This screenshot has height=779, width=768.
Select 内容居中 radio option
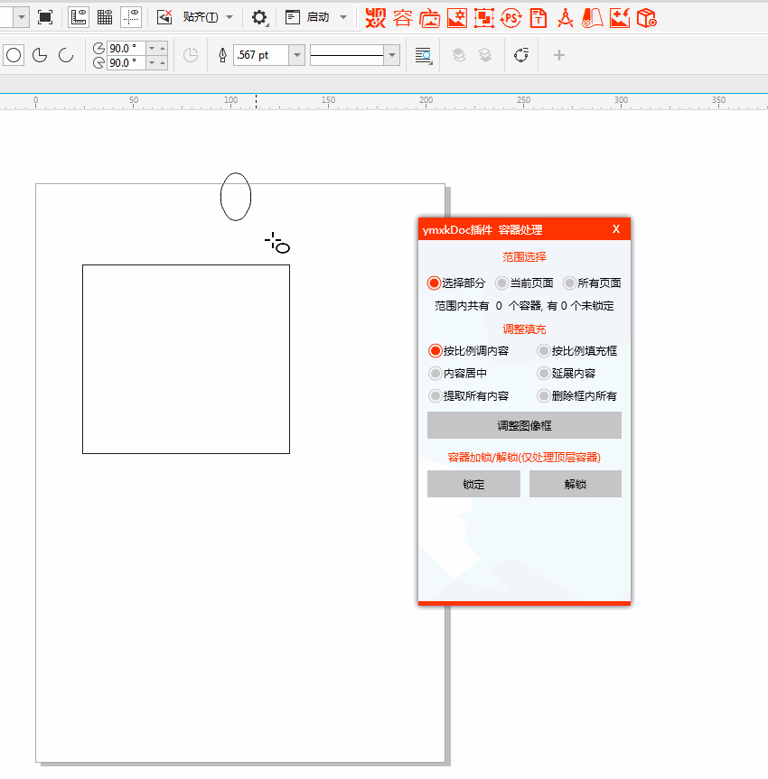[x=436, y=373]
